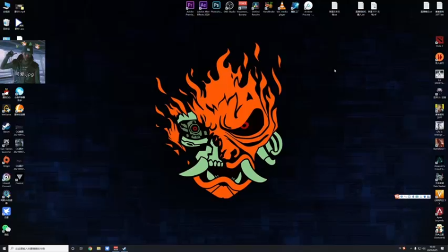Launch the OBS Studio shortcut

click(x=230, y=7)
